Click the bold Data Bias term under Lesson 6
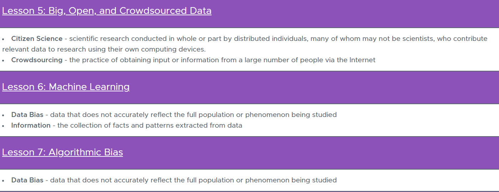 pos(27,114)
